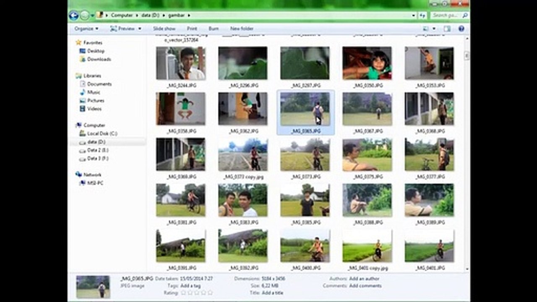Select thumbnail _MG_0373 copy.jpg
Viewport: 537px width, 302px height.
(243, 154)
